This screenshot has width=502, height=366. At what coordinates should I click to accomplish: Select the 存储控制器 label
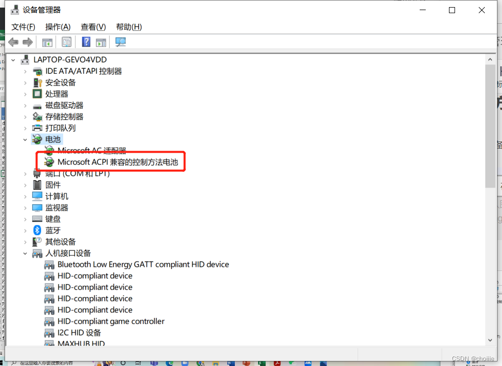pyautogui.click(x=64, y=117)
